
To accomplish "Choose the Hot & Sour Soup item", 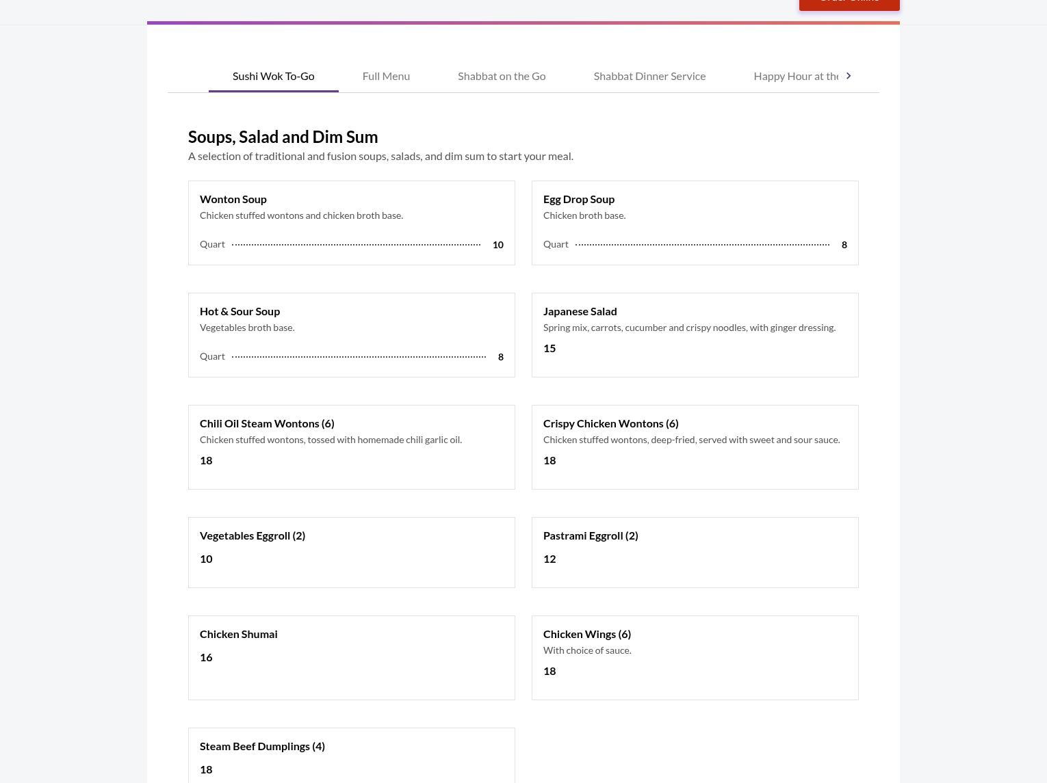I will click(x=351, y=334).
